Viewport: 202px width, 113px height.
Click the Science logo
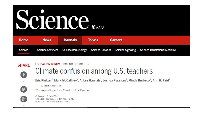point(52,20)
